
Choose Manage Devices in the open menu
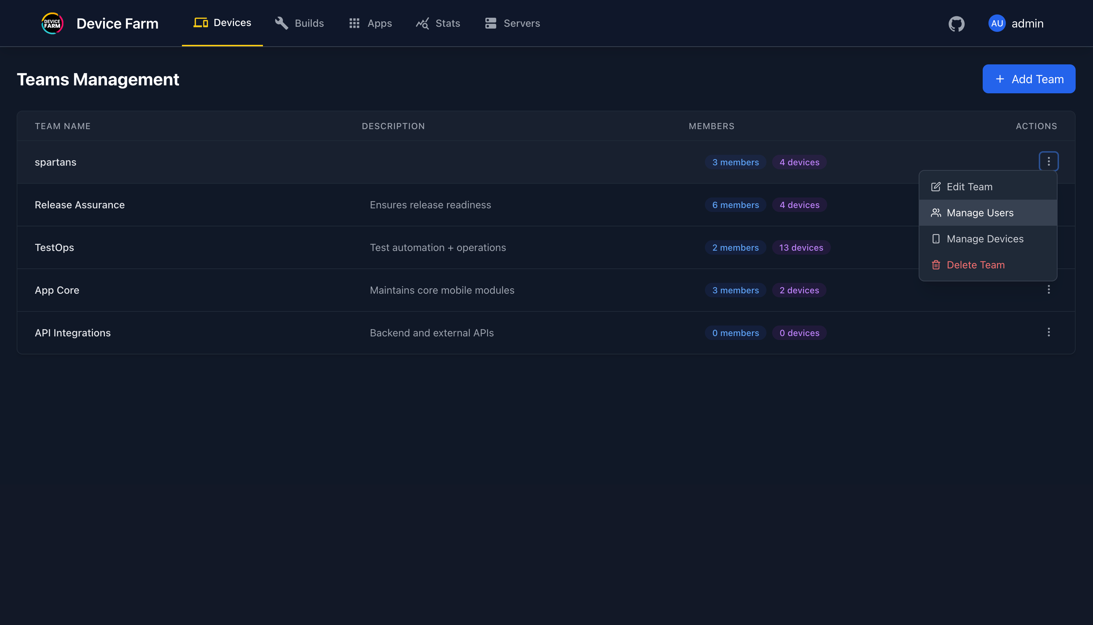tap(985, 239)
